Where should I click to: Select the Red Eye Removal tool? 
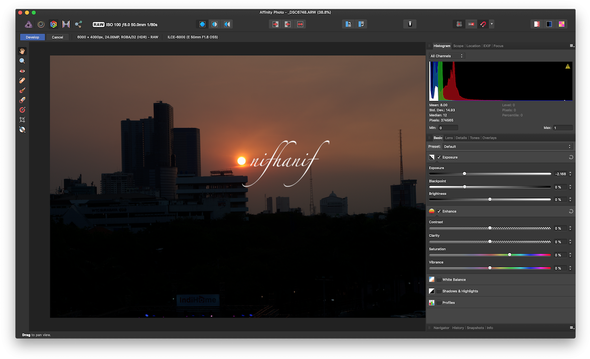tap(22, 70)
